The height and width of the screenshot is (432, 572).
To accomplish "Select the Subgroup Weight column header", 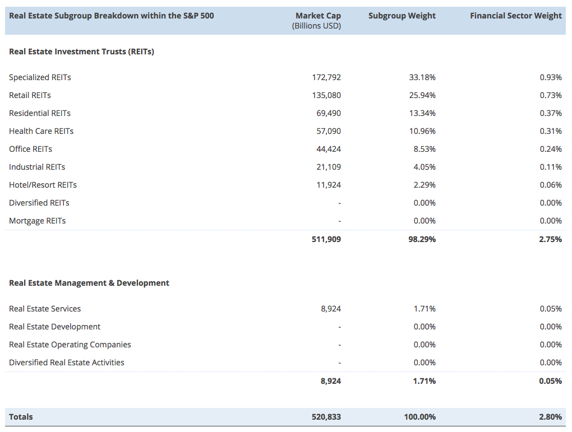I will click(402, 16).
